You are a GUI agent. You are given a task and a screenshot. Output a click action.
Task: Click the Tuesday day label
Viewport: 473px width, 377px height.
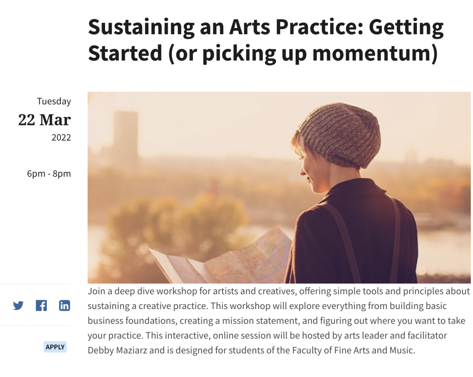click(x=54, y=101)
